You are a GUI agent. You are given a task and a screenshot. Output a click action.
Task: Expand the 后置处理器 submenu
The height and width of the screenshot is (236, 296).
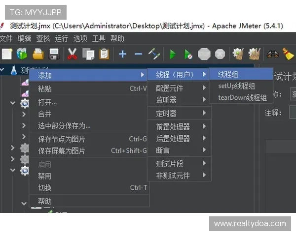179,138
